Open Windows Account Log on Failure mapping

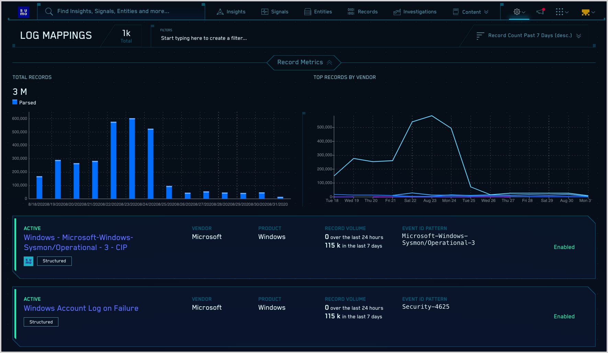[x=81, y=308]
